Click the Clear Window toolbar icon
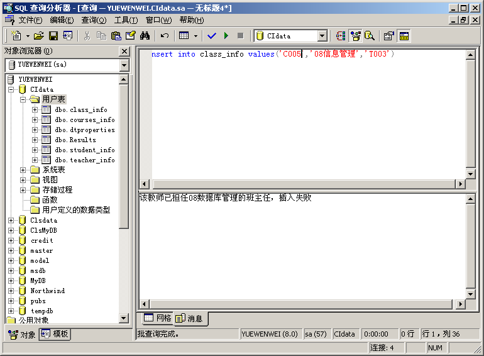The width and height of the screenshot is (484, 356). 130,36
